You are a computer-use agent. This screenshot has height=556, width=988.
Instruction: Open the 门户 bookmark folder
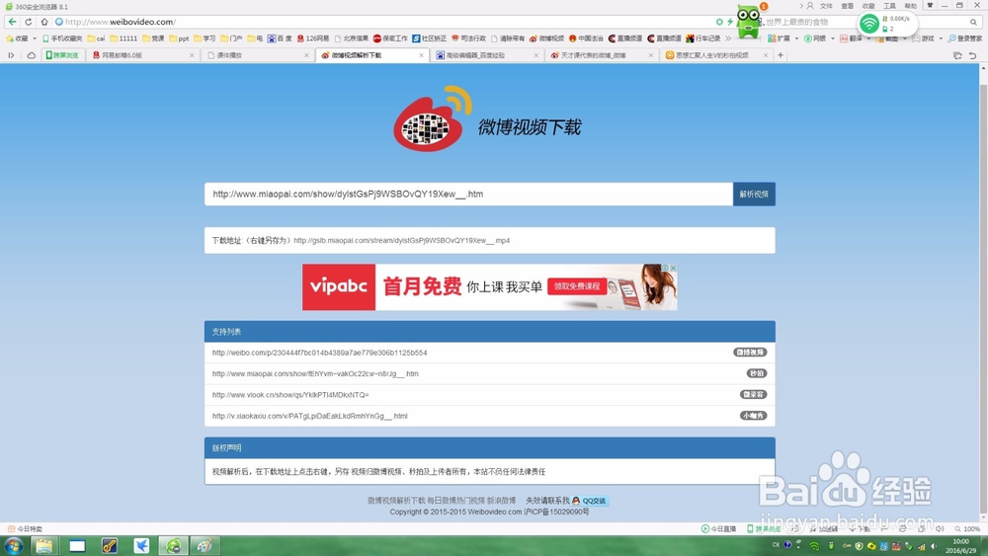[x=231, y=39]
